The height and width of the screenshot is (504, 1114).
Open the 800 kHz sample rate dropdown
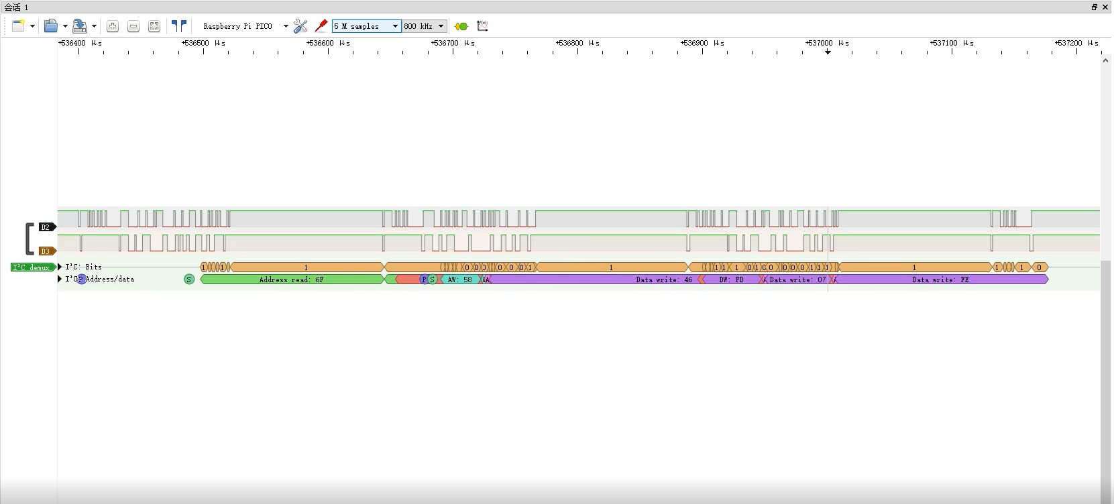pos(425,26)
